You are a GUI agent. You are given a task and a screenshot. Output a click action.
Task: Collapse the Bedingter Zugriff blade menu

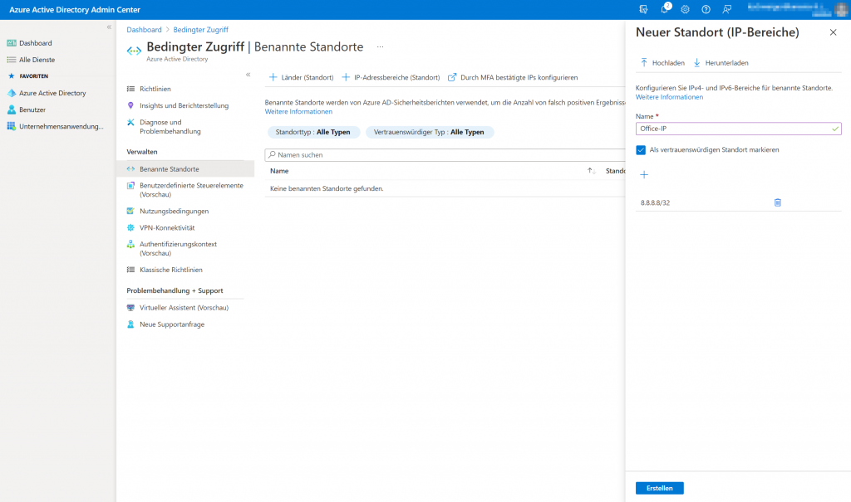coord(248,75)
